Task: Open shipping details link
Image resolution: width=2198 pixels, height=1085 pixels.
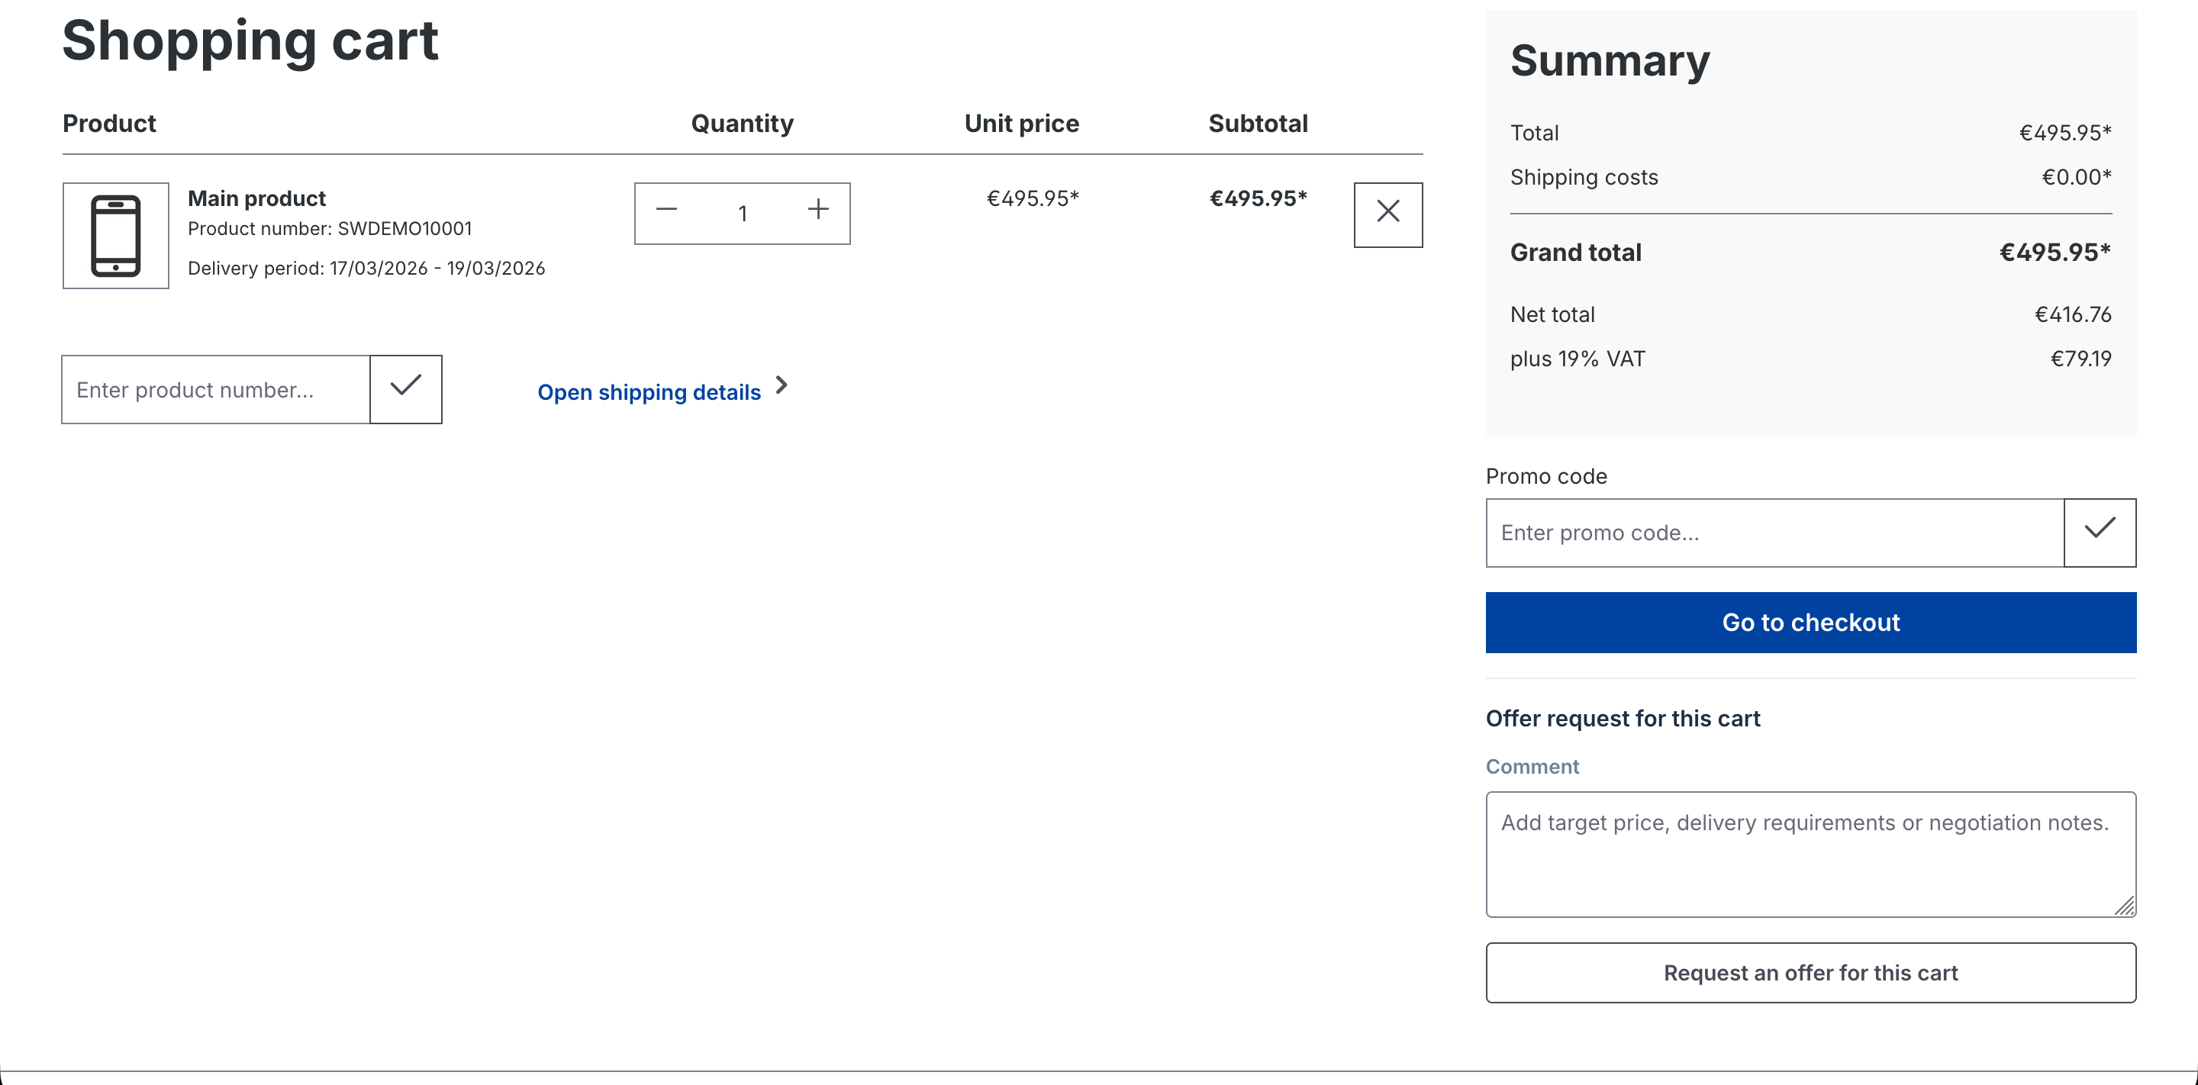Action: pos(649,392)
